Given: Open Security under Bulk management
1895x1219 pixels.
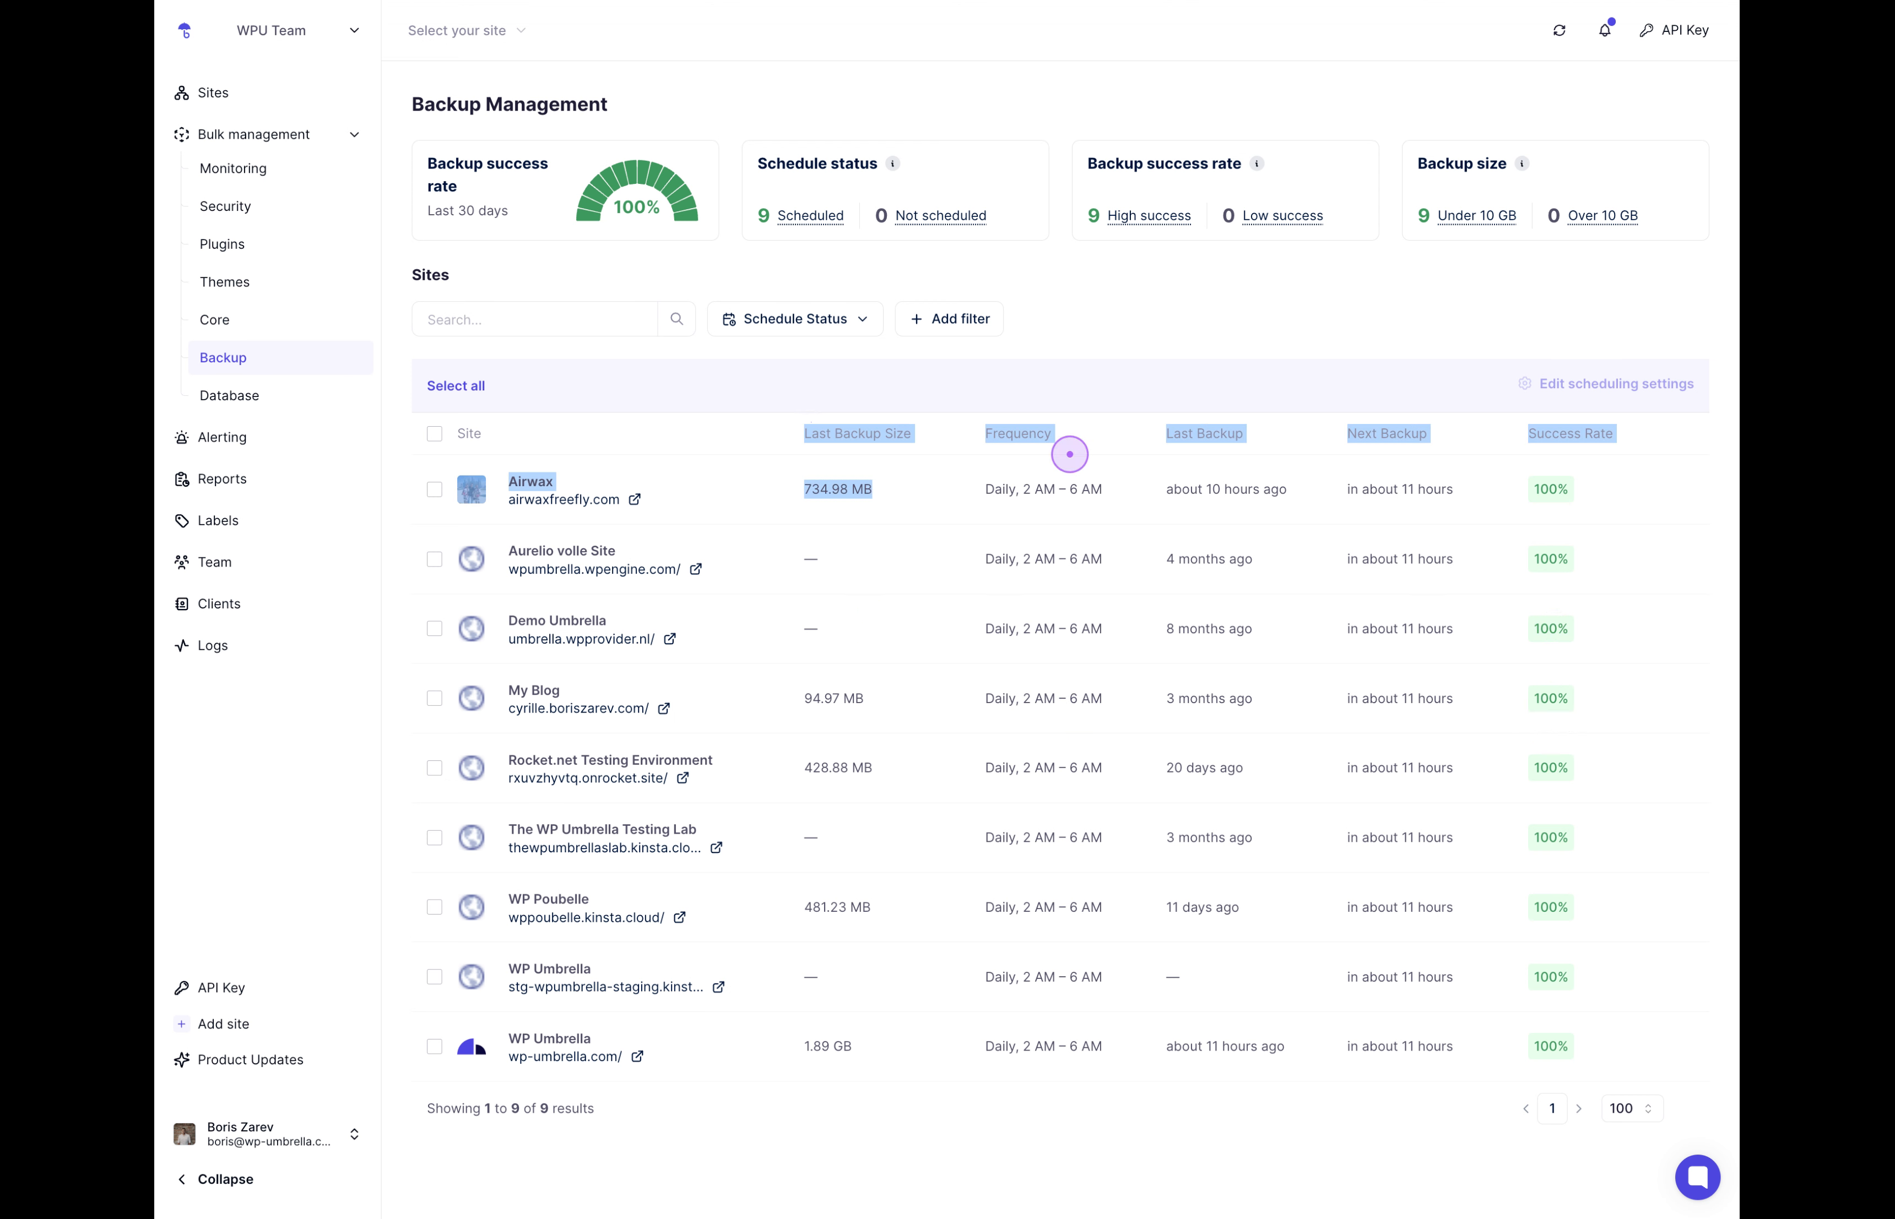Looking at the screenshot, I should 225,206.
